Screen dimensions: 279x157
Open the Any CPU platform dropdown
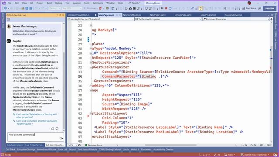pyautogui.click(x=72, y=8)
